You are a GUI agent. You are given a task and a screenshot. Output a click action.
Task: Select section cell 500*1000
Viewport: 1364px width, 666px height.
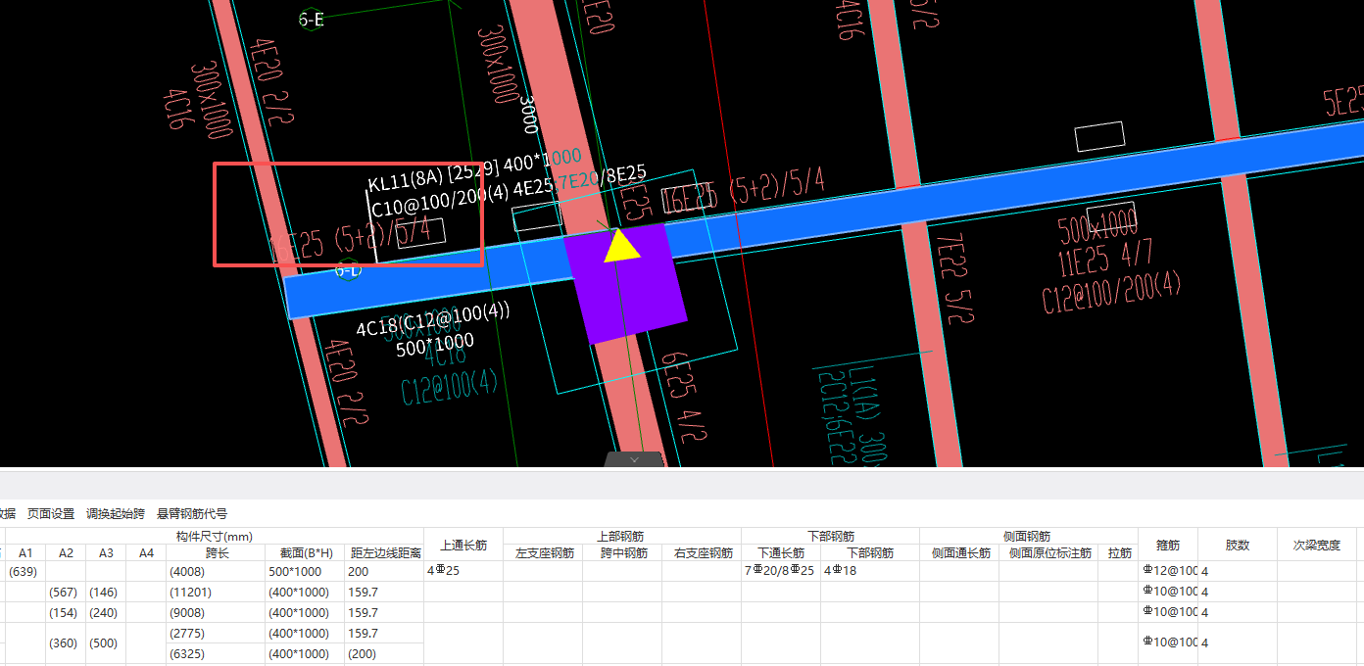(305, 571)
